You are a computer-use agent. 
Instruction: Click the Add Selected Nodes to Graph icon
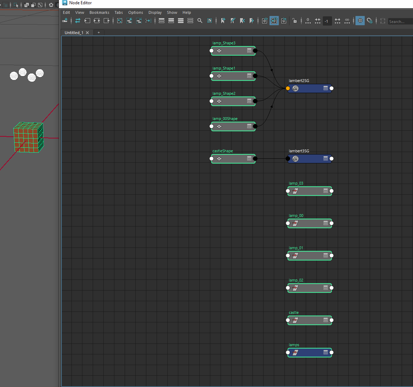(129, 21)
